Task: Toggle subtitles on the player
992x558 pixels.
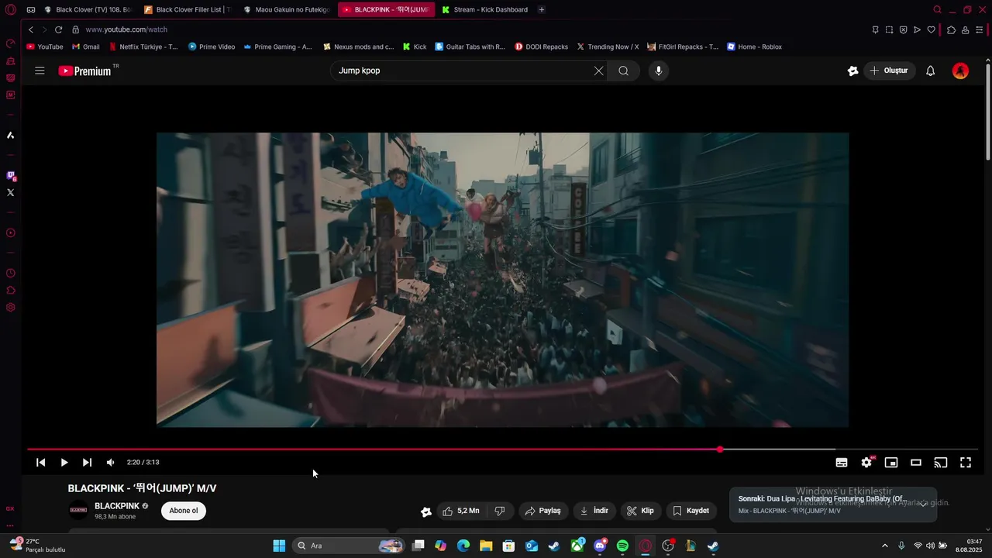Action: [x=842, y=462]
